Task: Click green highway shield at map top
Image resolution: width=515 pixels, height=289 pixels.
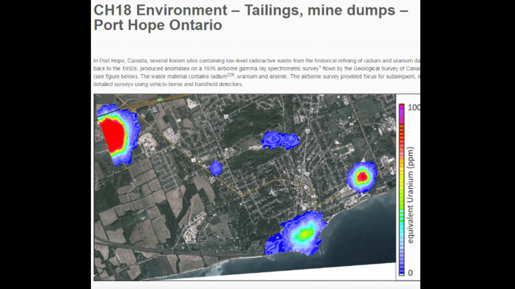Action: point(160,100)
